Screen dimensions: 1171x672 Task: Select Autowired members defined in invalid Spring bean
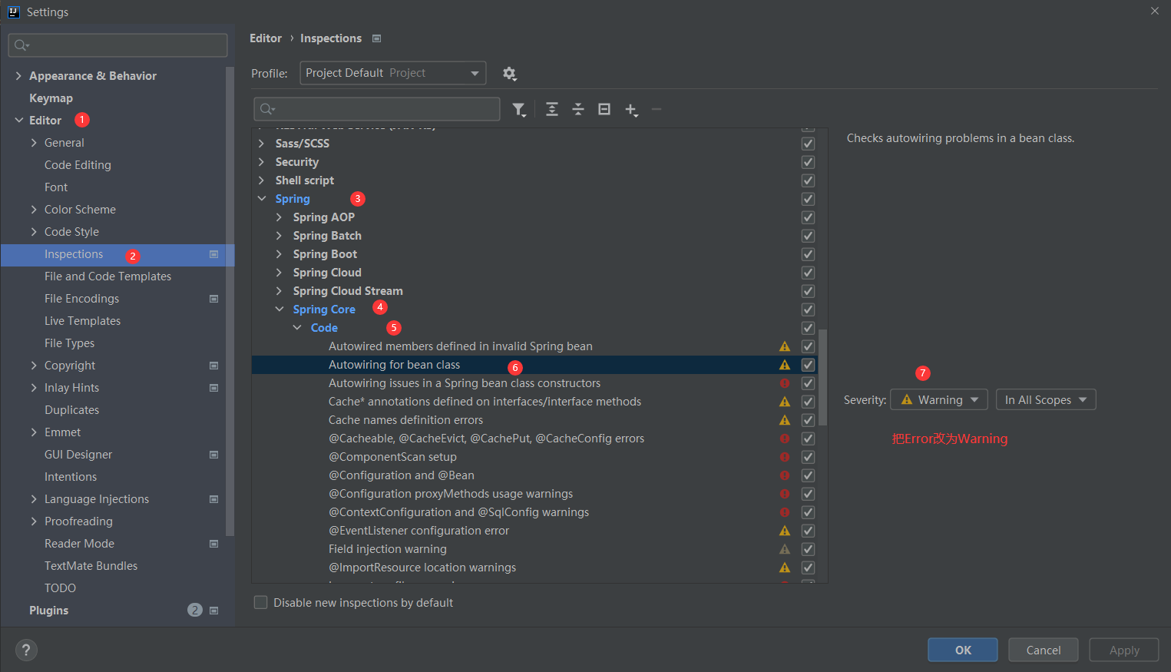point(461,346)
